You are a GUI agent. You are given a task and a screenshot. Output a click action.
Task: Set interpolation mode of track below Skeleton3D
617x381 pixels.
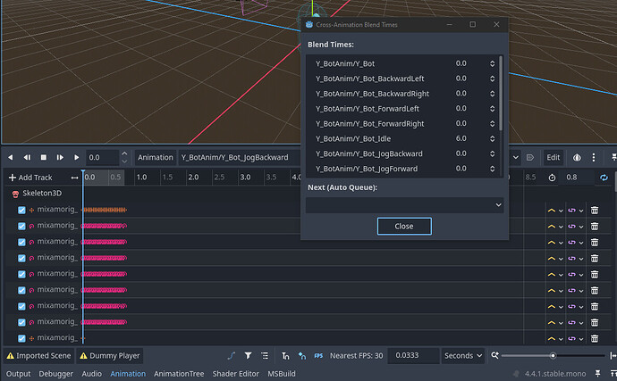[x=555, y=211]
